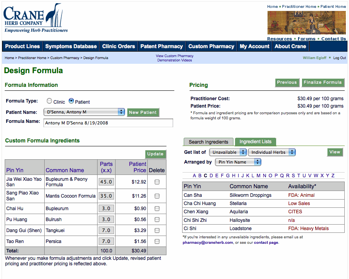Open the Patient Name dropdown

(84, 112)
